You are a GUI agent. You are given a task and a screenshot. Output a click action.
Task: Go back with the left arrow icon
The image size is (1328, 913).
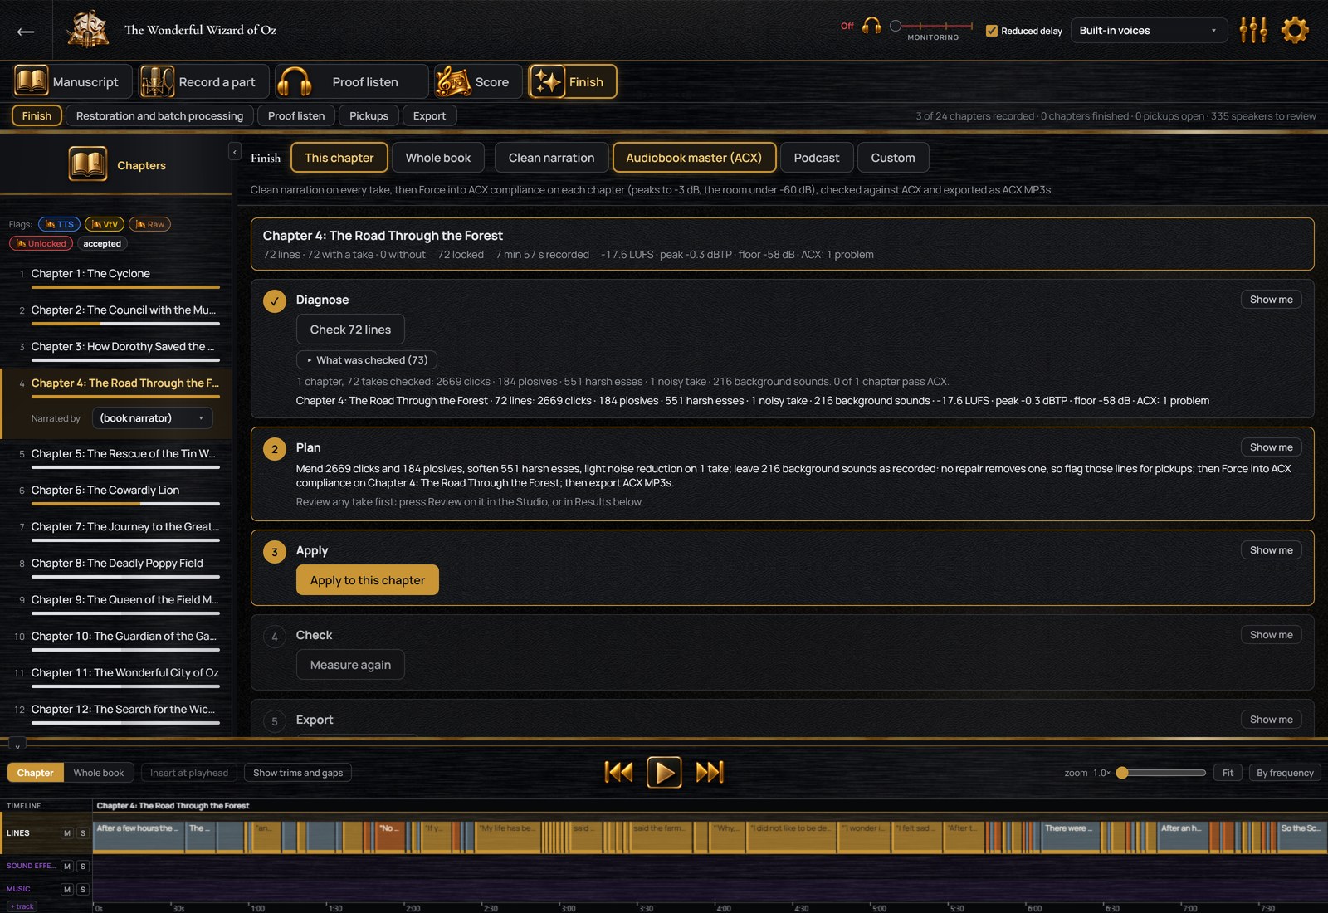coord(26,32)
